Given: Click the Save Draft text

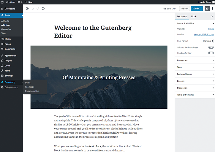Looking at the screenshot, I should point(172,9).
